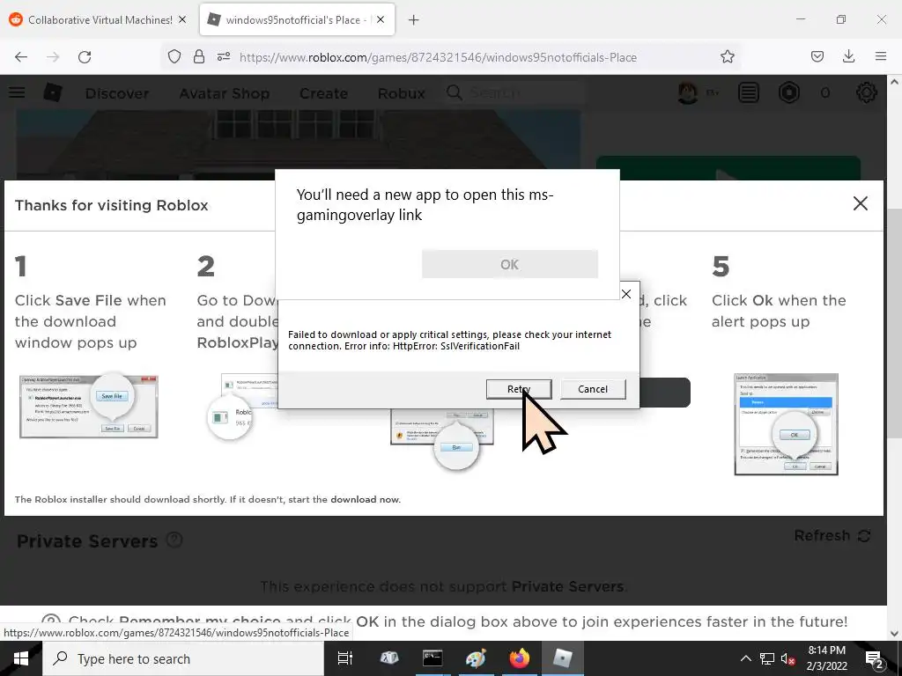Open Firefox from the taskbar
Viewport: 902px width, 676px height.
coord(519,658)
